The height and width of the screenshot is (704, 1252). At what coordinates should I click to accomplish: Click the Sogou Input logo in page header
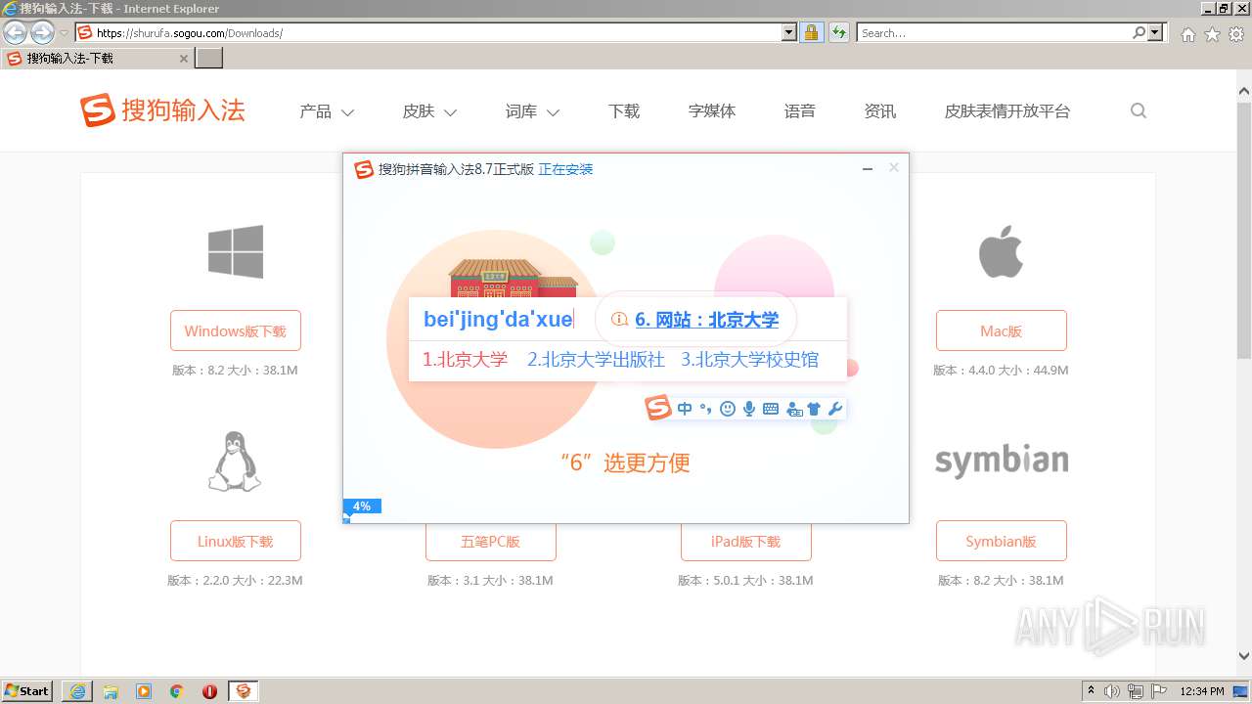pos(162,110)
